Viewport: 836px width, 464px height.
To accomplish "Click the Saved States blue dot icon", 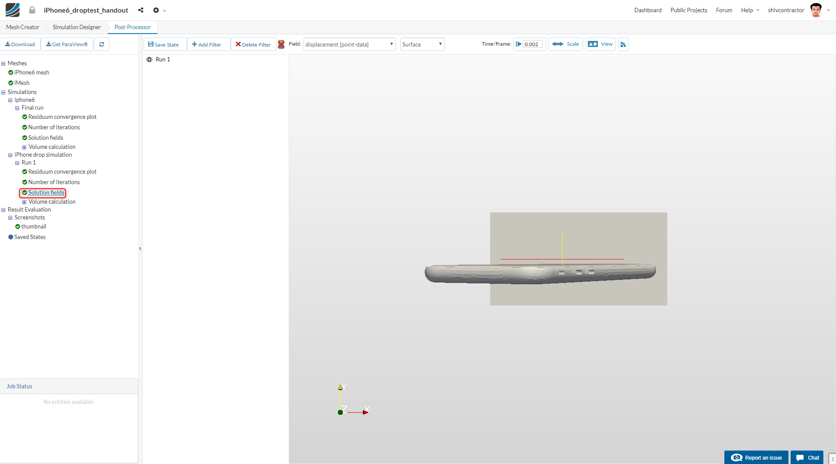I will pos(10,237).
